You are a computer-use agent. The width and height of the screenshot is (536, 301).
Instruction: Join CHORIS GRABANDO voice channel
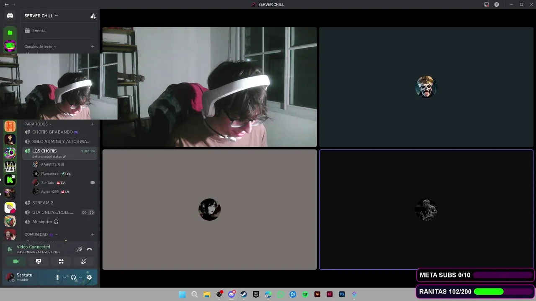59,132
